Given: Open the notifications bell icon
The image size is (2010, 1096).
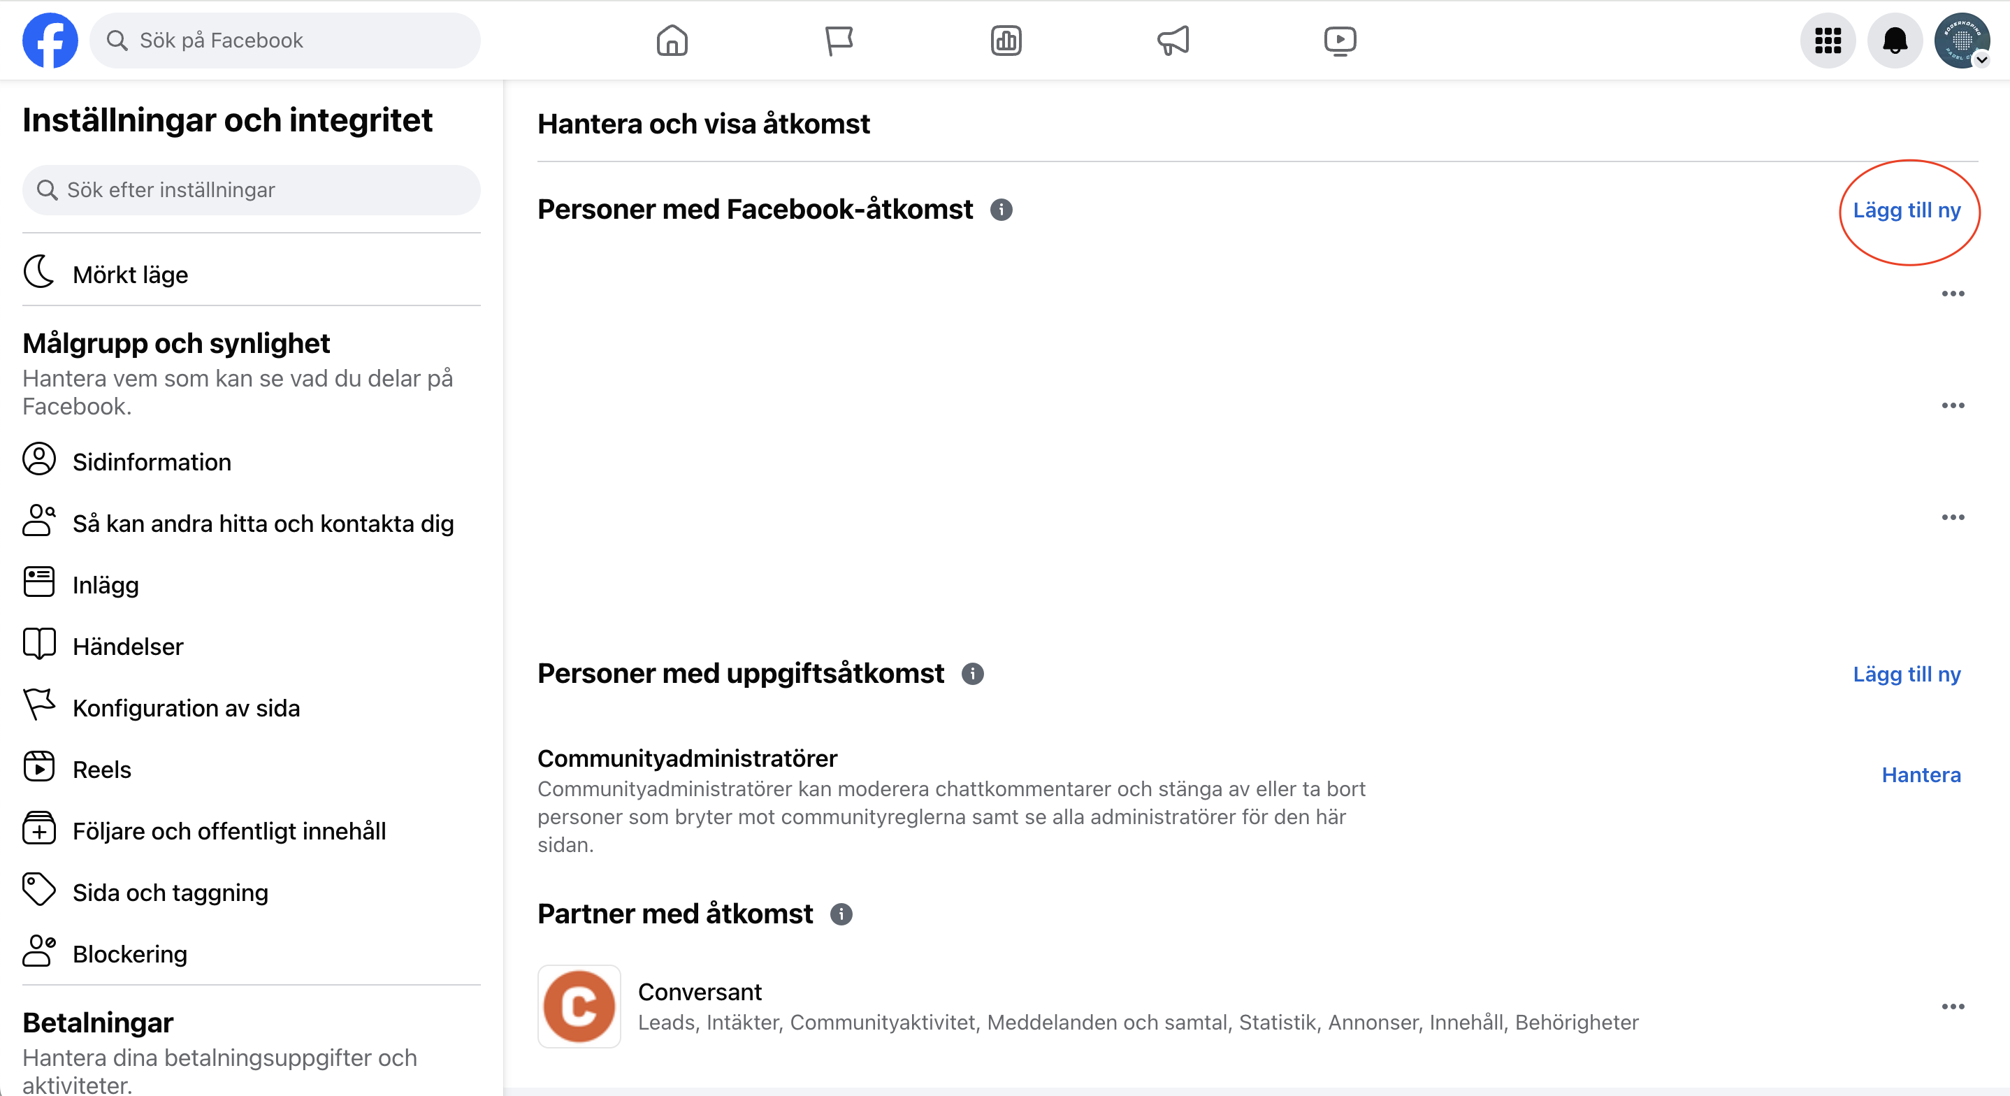Looking at the screenshot, I should pyautogui.click(x=1895, y=41).
